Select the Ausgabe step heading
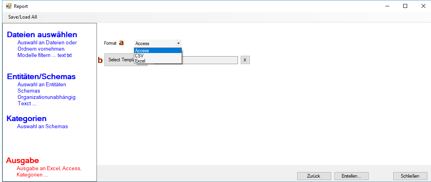 coord(23,160)
